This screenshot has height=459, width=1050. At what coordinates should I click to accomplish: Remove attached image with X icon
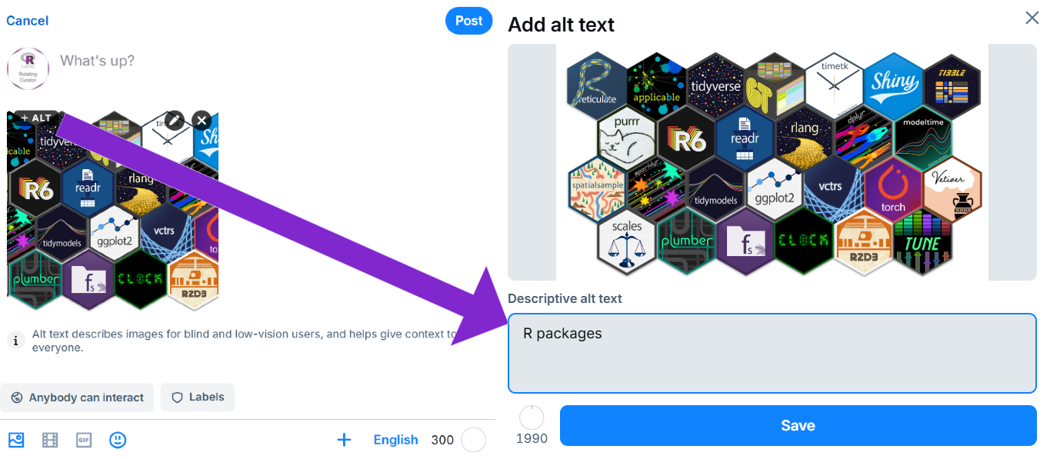point(202,120)
